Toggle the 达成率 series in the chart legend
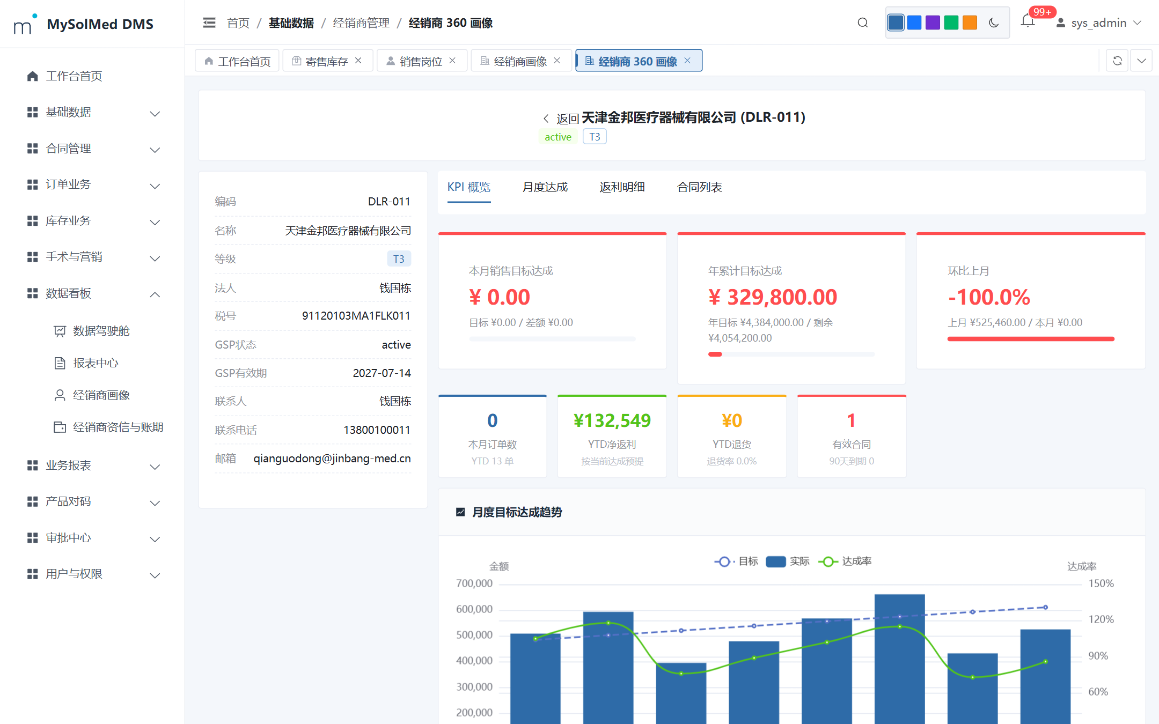 coord(845,562)
